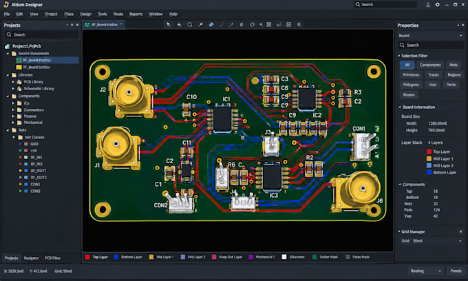Toggle the Polygons selection filter

[411, 85]
